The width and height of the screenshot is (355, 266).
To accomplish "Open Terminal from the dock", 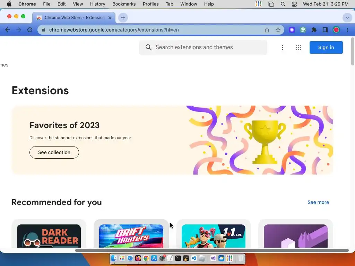I will click(x=178, y=258).
